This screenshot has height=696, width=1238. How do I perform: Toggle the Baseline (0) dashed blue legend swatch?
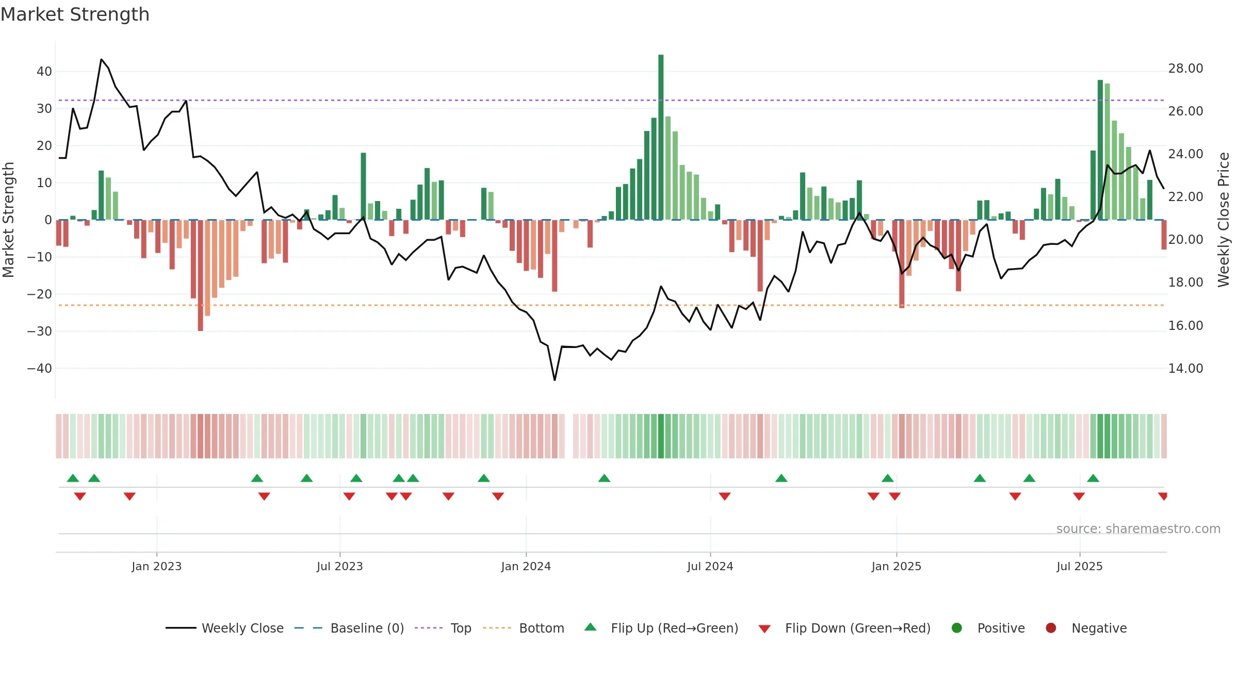(308, 628)
